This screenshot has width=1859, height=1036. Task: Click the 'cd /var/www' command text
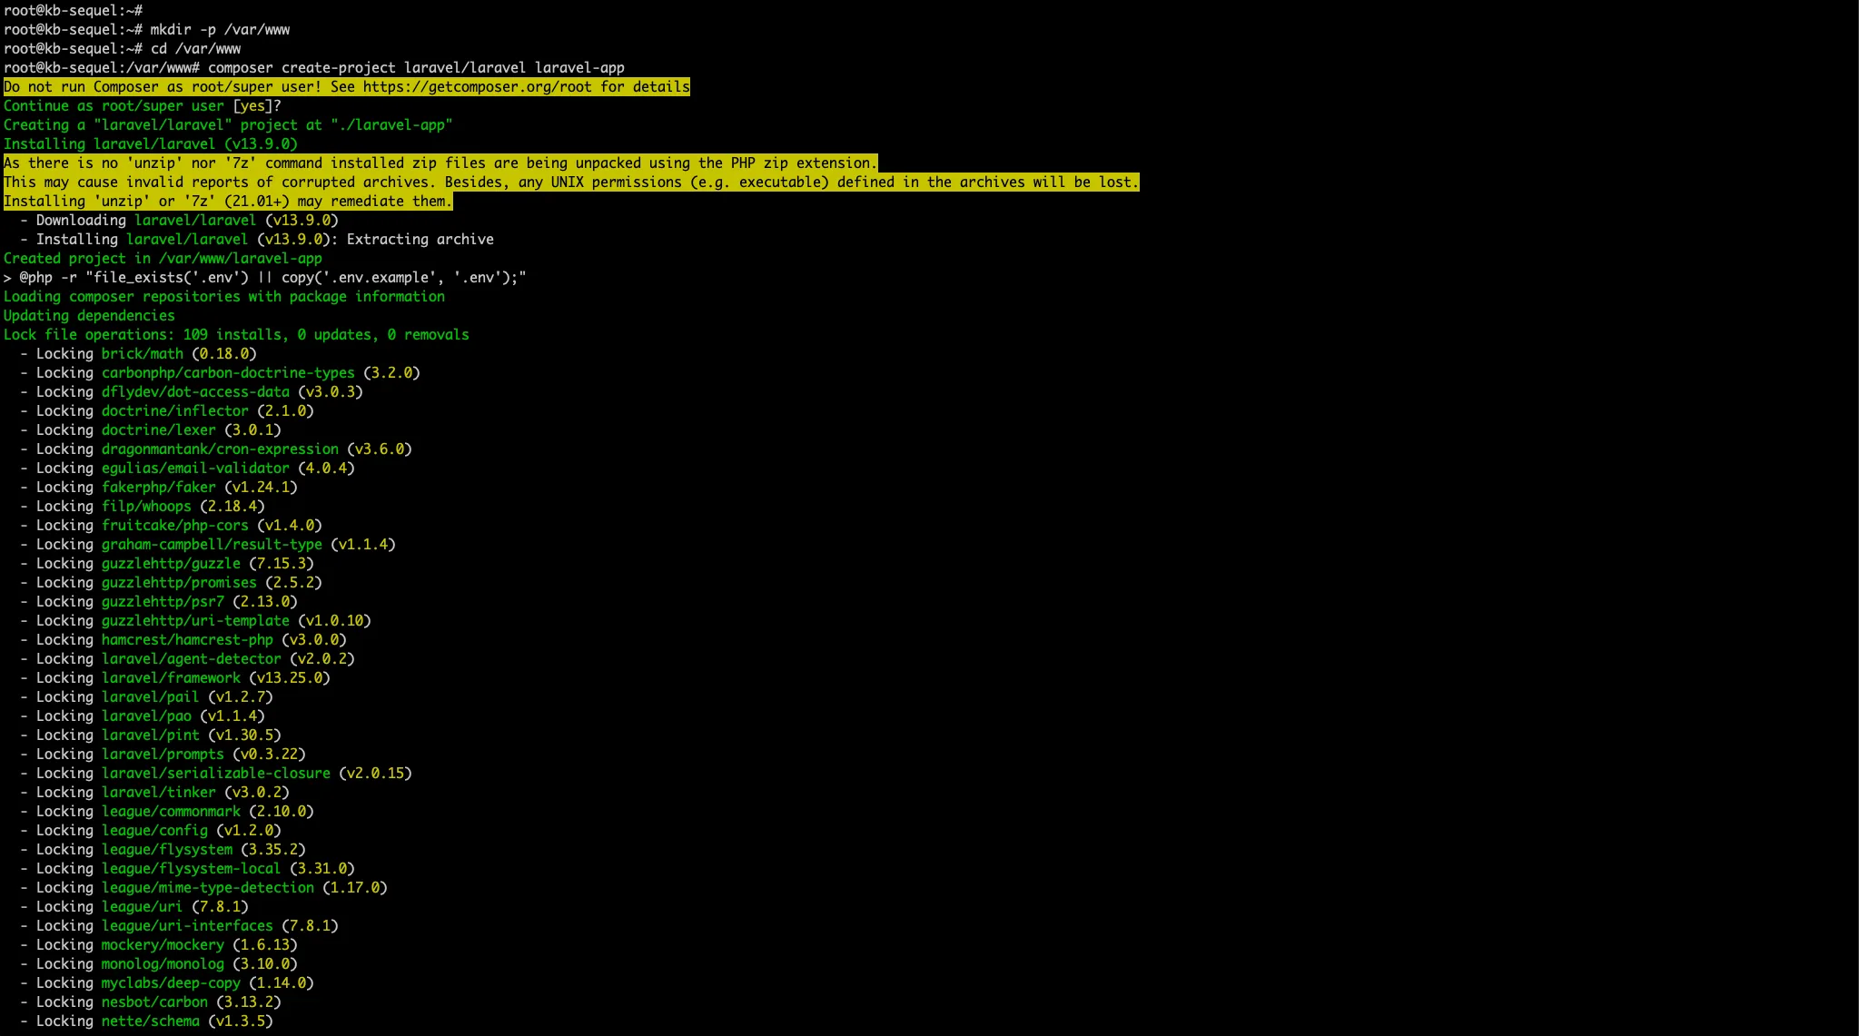[195, 49]
